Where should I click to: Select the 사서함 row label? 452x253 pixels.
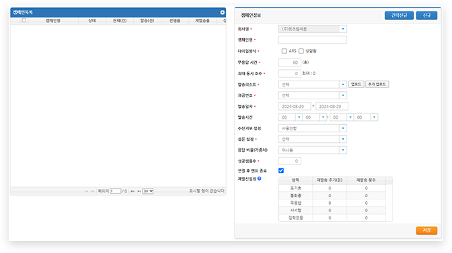click(x=296, y=211)
